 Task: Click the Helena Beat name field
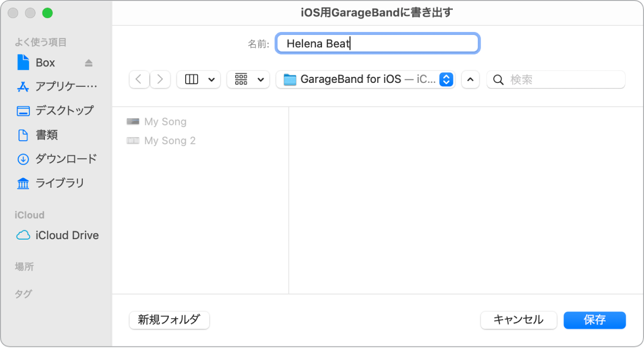[x=377, y=43]
